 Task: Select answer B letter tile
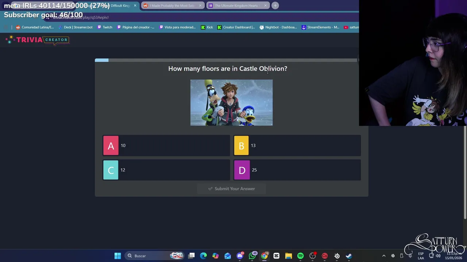point(241,146)
